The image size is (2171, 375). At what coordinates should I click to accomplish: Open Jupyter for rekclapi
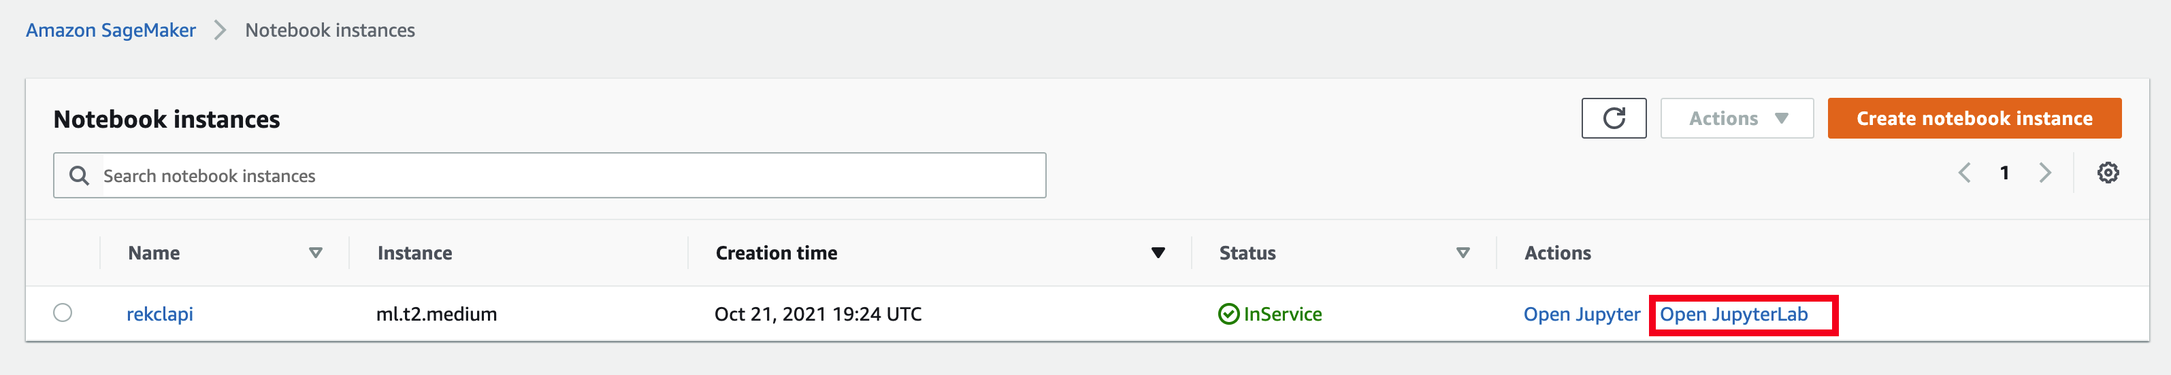(1581, 315)
